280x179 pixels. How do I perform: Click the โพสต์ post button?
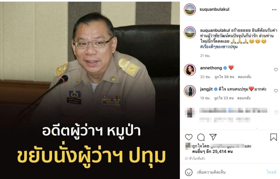[x=271, y=172]
